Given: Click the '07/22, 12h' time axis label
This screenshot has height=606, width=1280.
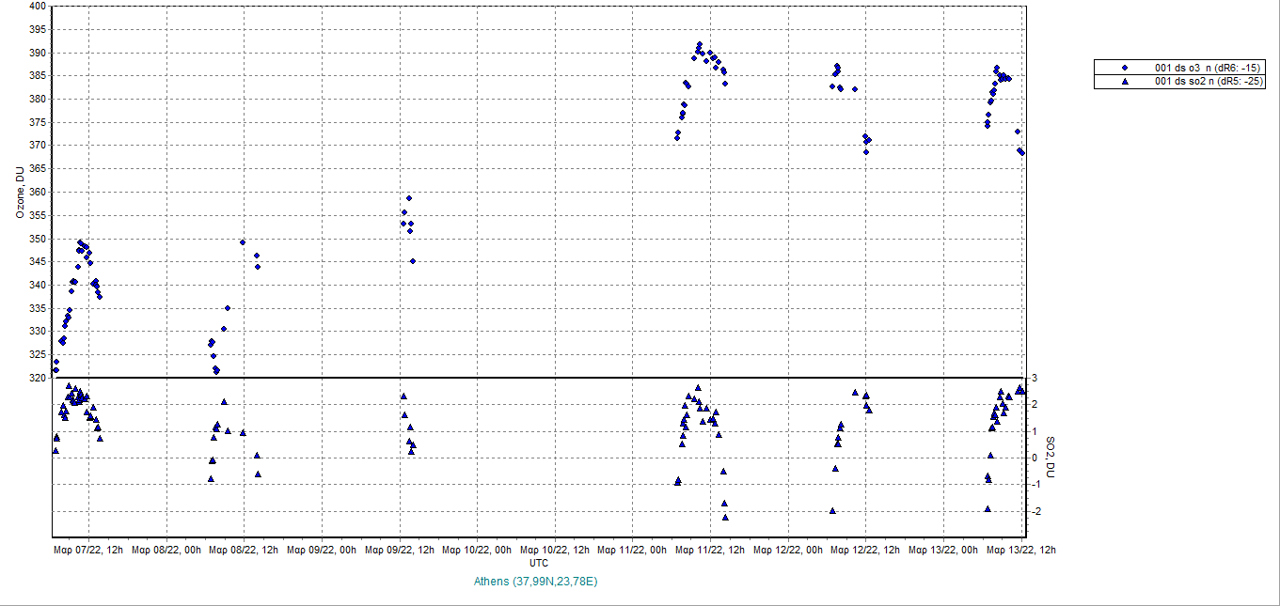Looking at the screenshot, I should click(88, 551).
